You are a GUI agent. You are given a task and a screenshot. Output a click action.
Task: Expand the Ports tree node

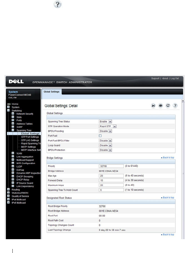[13, 120]
